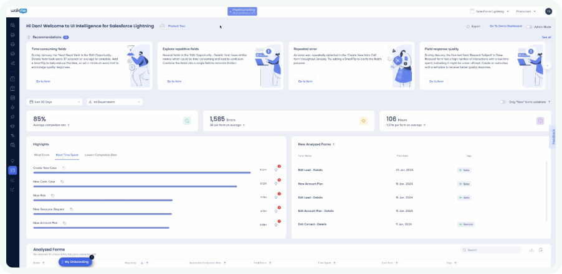Open insights lightbulb for New Resource Request

click(276, 211)
